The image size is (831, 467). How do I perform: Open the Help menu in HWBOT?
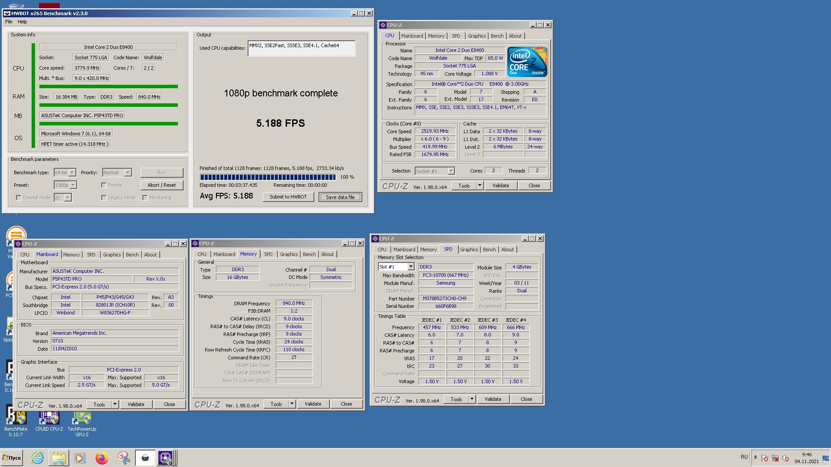click(23, 22)
